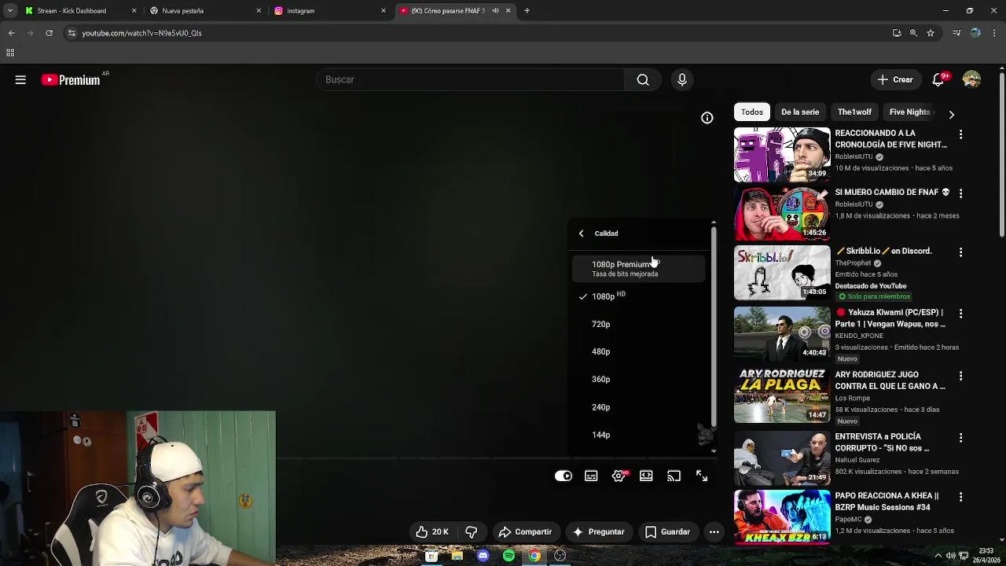Go to YouTube Premium home logo
This screenshot has width=1006, height=566.
tap(71, 79)
